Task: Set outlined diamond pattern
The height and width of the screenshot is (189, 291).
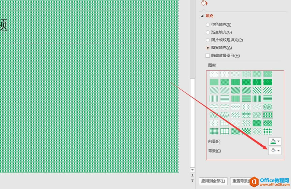Action: point(257,131)
